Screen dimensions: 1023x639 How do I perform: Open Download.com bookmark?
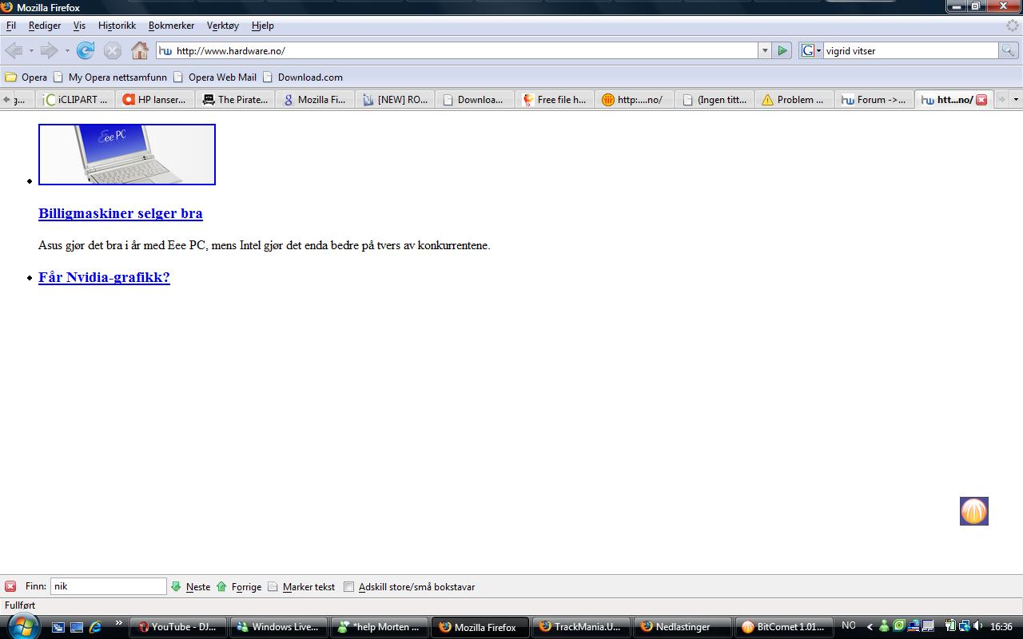point(303,77)
